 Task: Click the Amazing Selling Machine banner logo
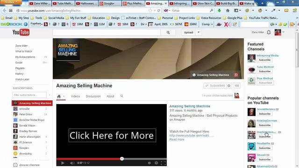(x=68, y=50)
